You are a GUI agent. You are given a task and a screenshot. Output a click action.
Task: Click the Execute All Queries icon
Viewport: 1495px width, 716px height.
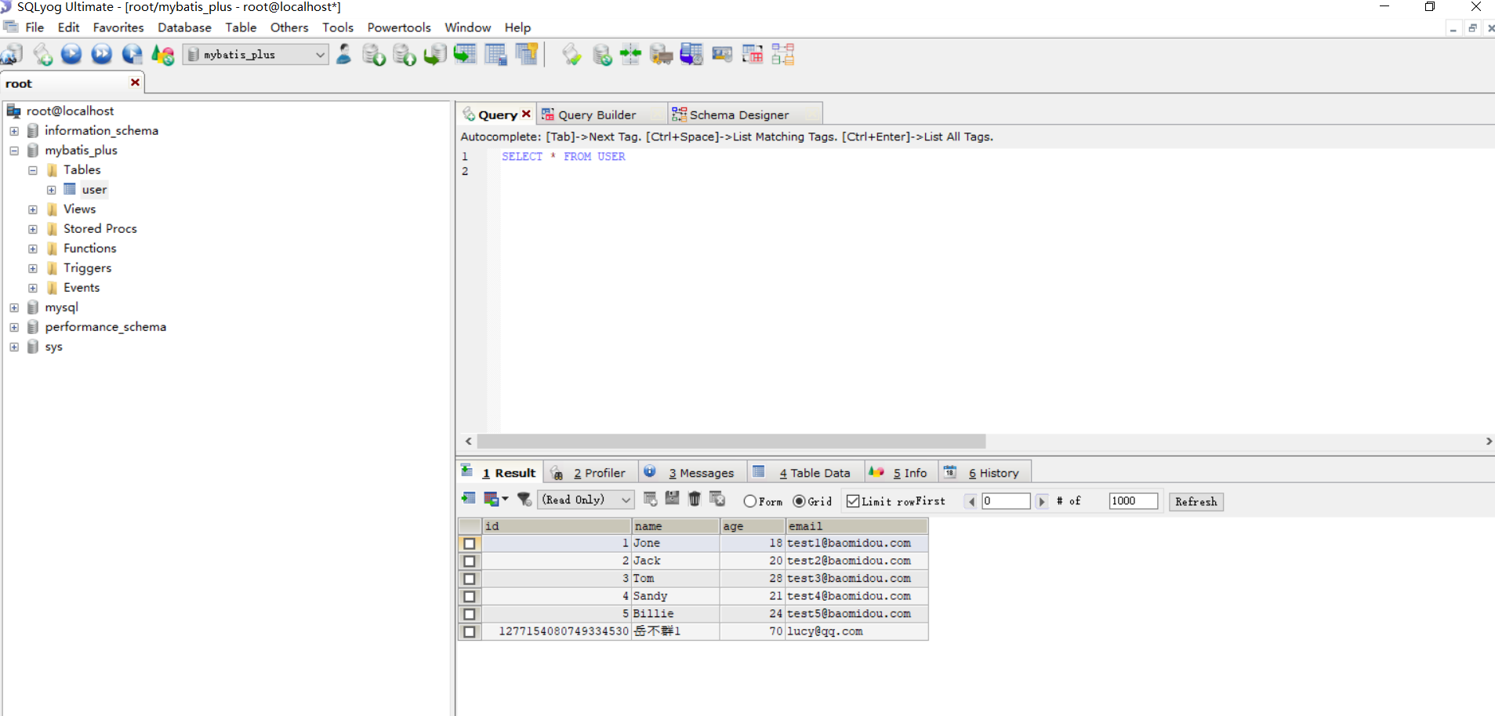click(103, 53)
